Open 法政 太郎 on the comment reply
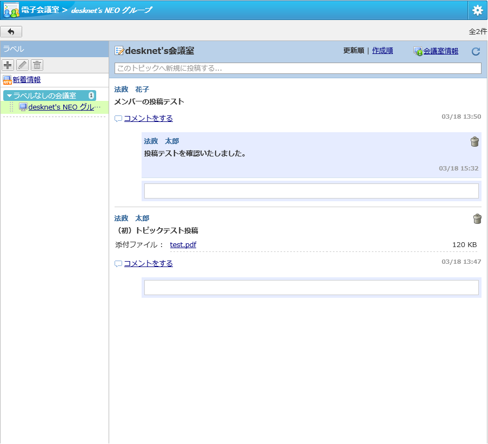Image resolution: width=488 pixels, height=444 pixels. pyautogui.click(x=162, y=141)
